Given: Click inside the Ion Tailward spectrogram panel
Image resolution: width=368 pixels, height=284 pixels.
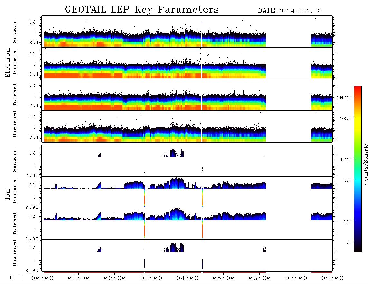Looking at the screenshot, I should point(187,224).
